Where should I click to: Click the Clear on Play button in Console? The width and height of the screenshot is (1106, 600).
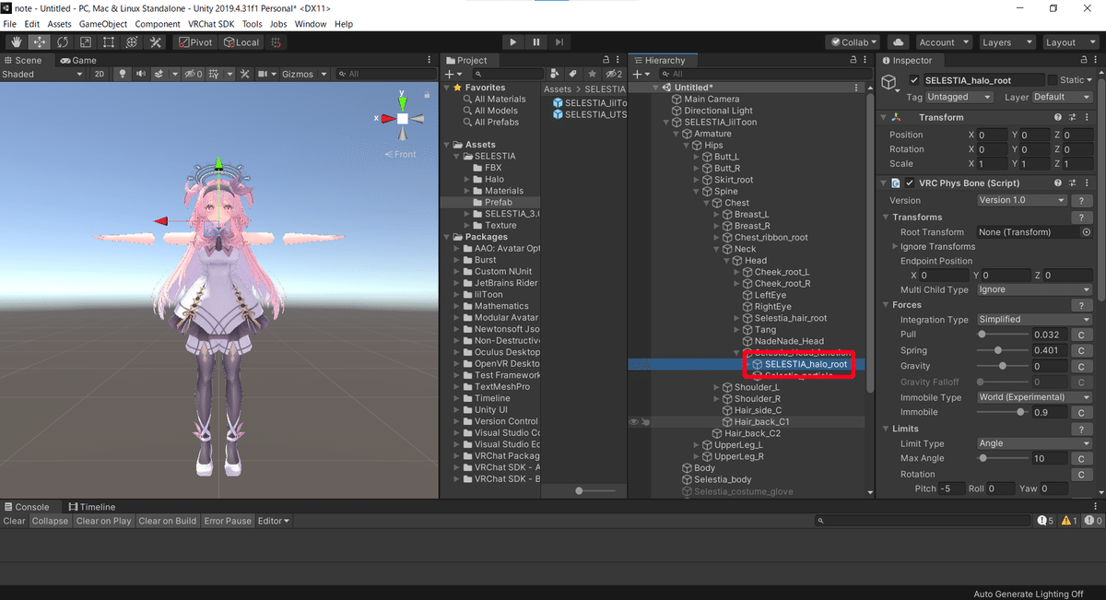(x=103, y=521)
